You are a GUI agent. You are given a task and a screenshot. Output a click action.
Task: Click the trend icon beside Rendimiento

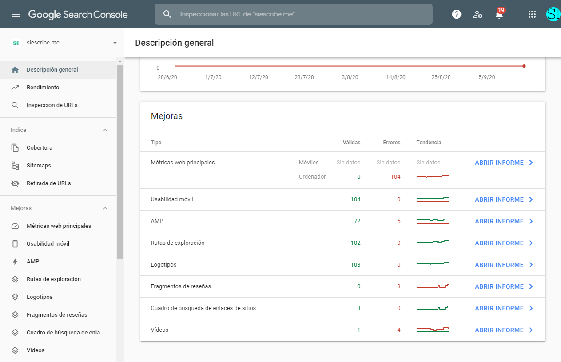coord(15,88)
